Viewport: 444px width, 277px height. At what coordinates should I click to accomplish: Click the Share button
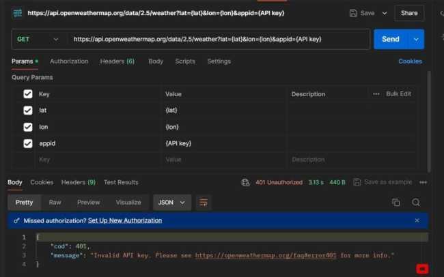[x=409, y=13]
